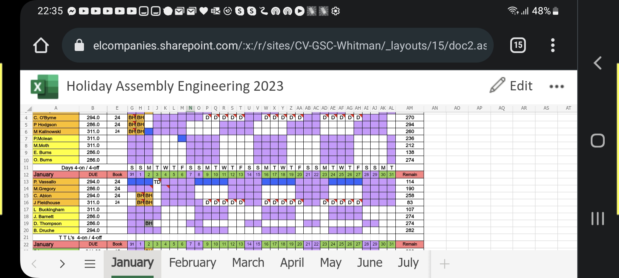Add a new sheet with plus icon

[x=445, y=264]
